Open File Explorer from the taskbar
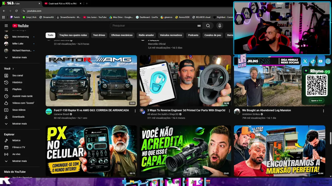 click(132, 182)
